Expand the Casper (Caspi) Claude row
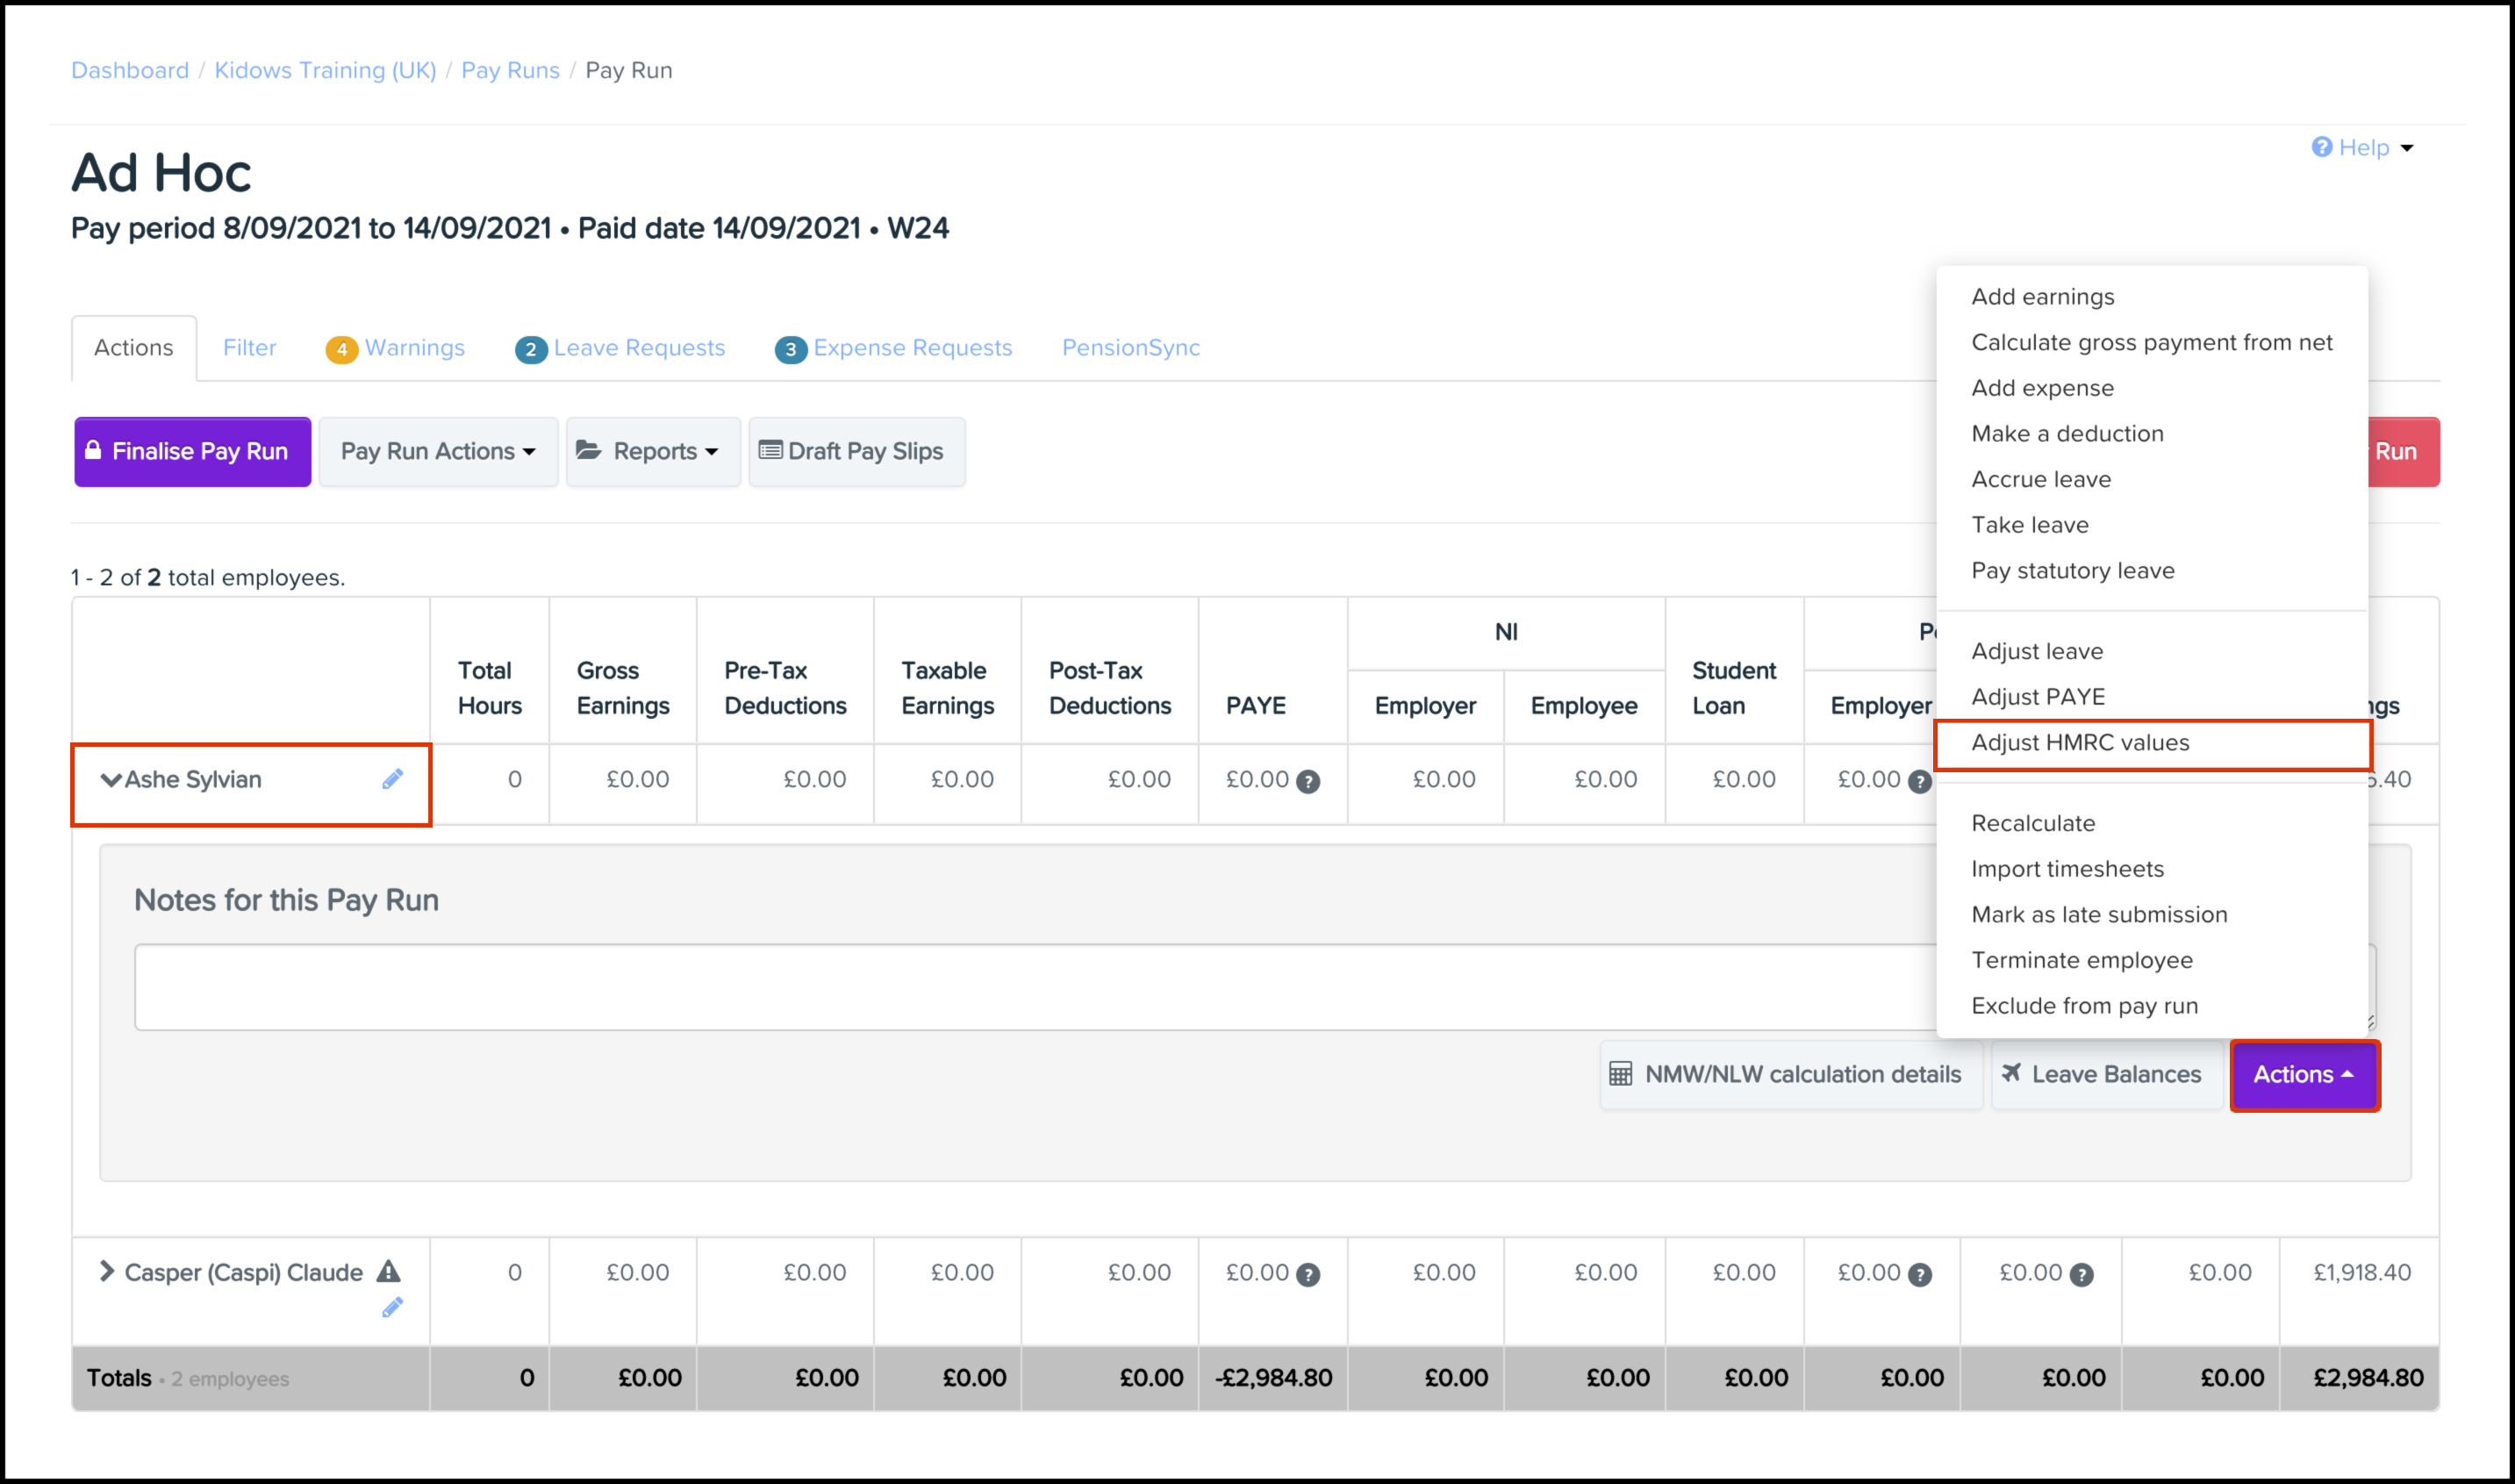The image size is (2515, 1484). [106, 1271]
